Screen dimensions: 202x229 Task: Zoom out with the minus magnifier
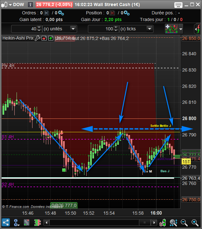point(184,223)
